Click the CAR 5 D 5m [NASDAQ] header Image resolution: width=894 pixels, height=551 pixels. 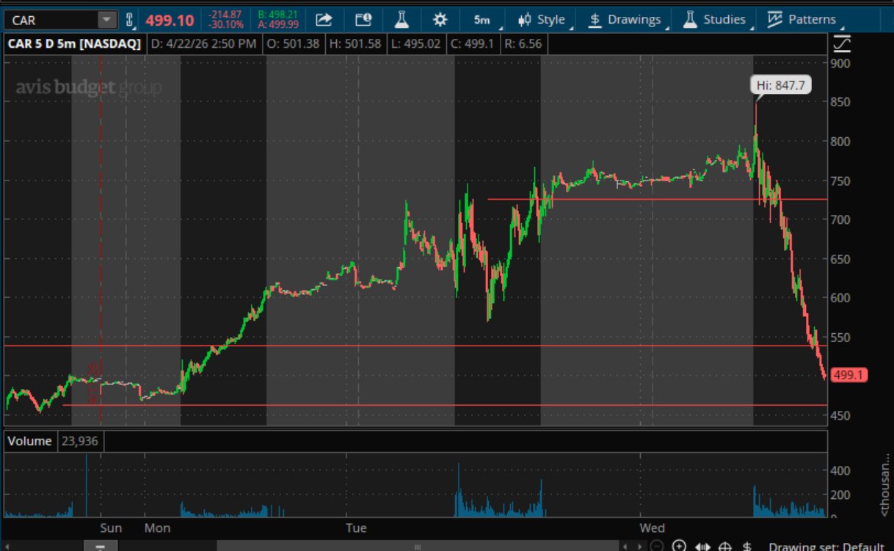(73, 44)
